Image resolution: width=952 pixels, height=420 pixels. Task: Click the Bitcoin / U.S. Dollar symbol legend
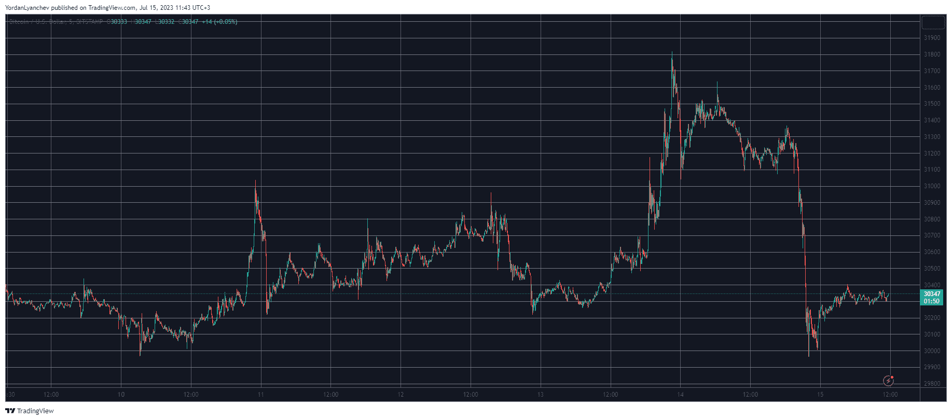56,22
